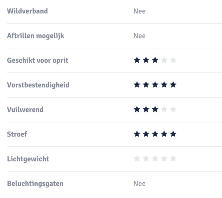The image size is (222, 198).
Task: Click the fourth star of the Stroef rating
Action: (164, 134)
